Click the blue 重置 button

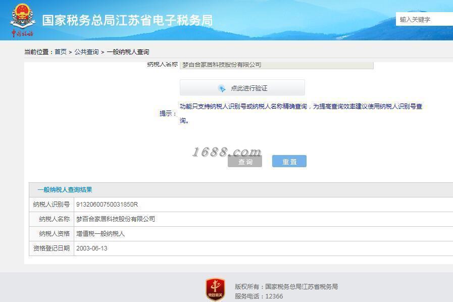[289, 162]
